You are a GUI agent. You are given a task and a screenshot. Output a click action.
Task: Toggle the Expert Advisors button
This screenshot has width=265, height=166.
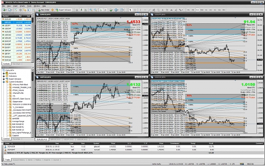click(64, 10)
